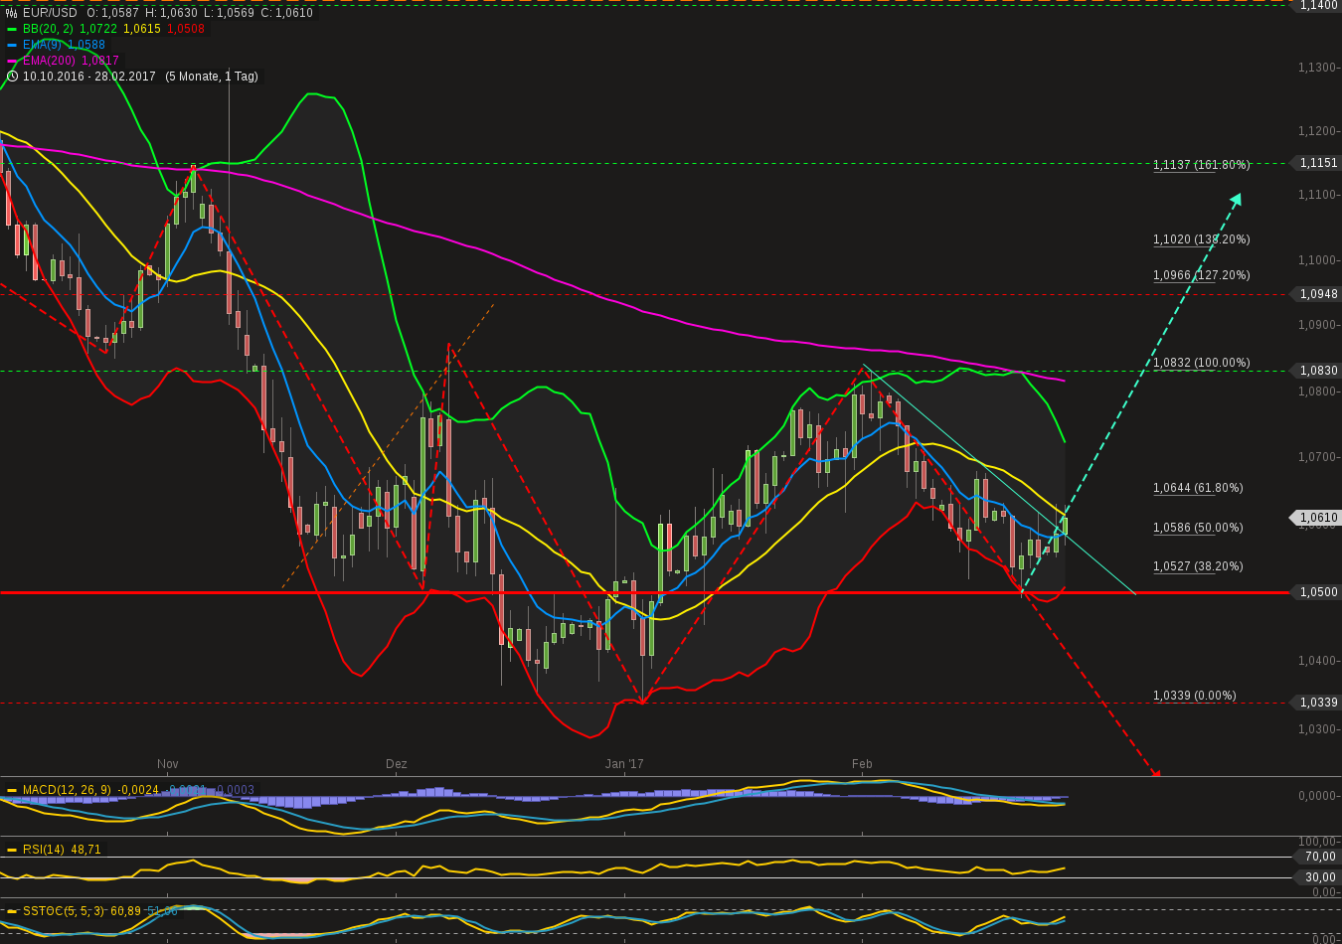Open the MACD(12, 26, 9) indicator label
This screenshot has height=944, width=1342.
click(67, 790)
